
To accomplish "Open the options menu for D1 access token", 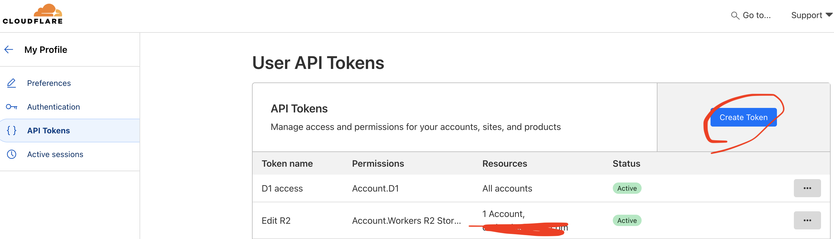I will (807, 188).
